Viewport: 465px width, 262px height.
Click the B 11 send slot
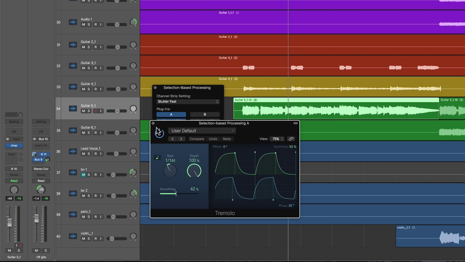[x=43, y=154]
